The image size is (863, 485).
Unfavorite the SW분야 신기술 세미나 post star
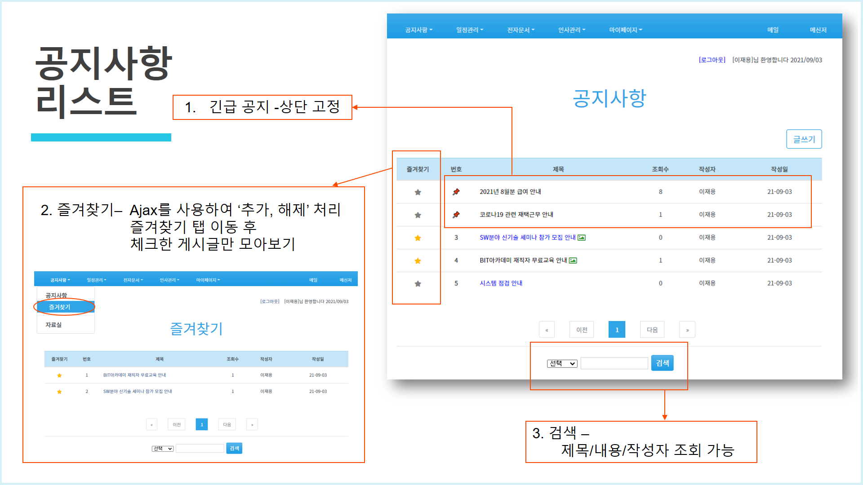point(418,238)
